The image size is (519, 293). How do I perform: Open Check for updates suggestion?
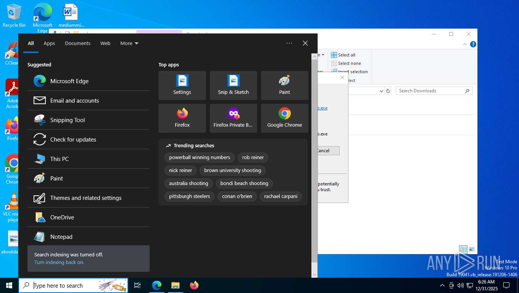88,139
